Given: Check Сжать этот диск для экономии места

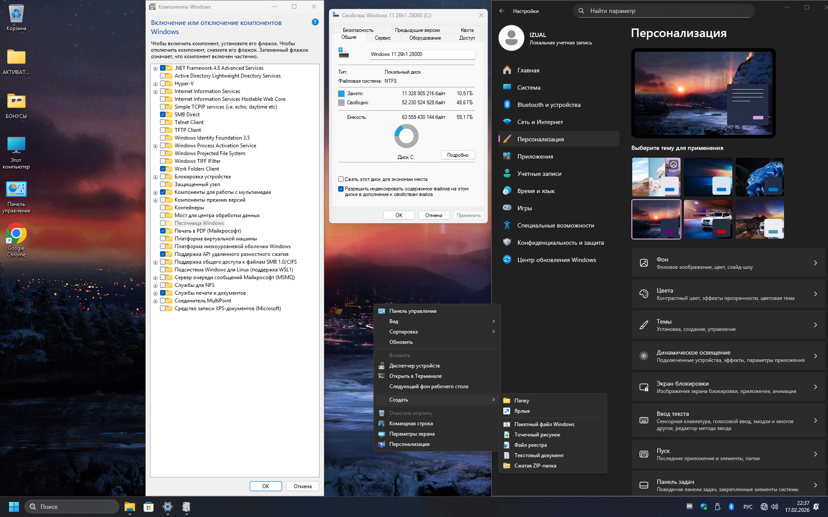Looking at the screenshot, I should click(341, 179).
